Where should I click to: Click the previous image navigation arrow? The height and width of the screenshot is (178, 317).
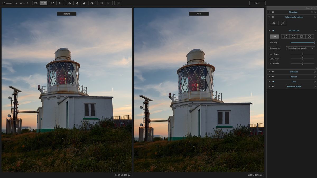click(x=17, y=3)
